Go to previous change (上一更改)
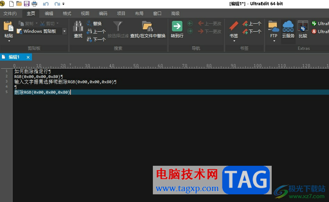This screenshot has width=329, height=202. tap(209, 23)
